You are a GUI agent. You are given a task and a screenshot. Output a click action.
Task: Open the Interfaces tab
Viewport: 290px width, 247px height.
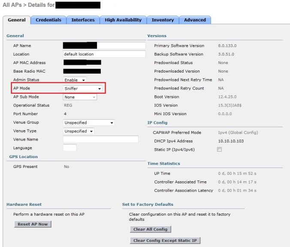point(83,20)
